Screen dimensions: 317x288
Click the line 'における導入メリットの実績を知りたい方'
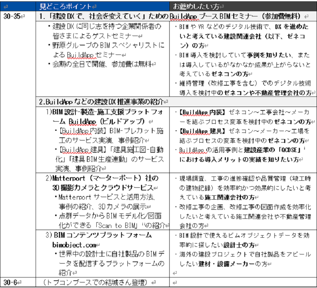pos(239,159)
